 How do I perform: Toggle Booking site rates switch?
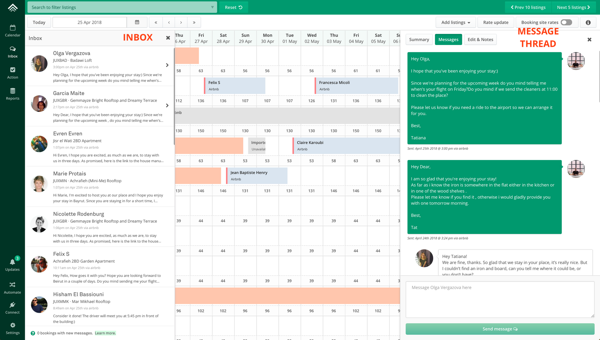pyautogui.click(x=566, y=23)
